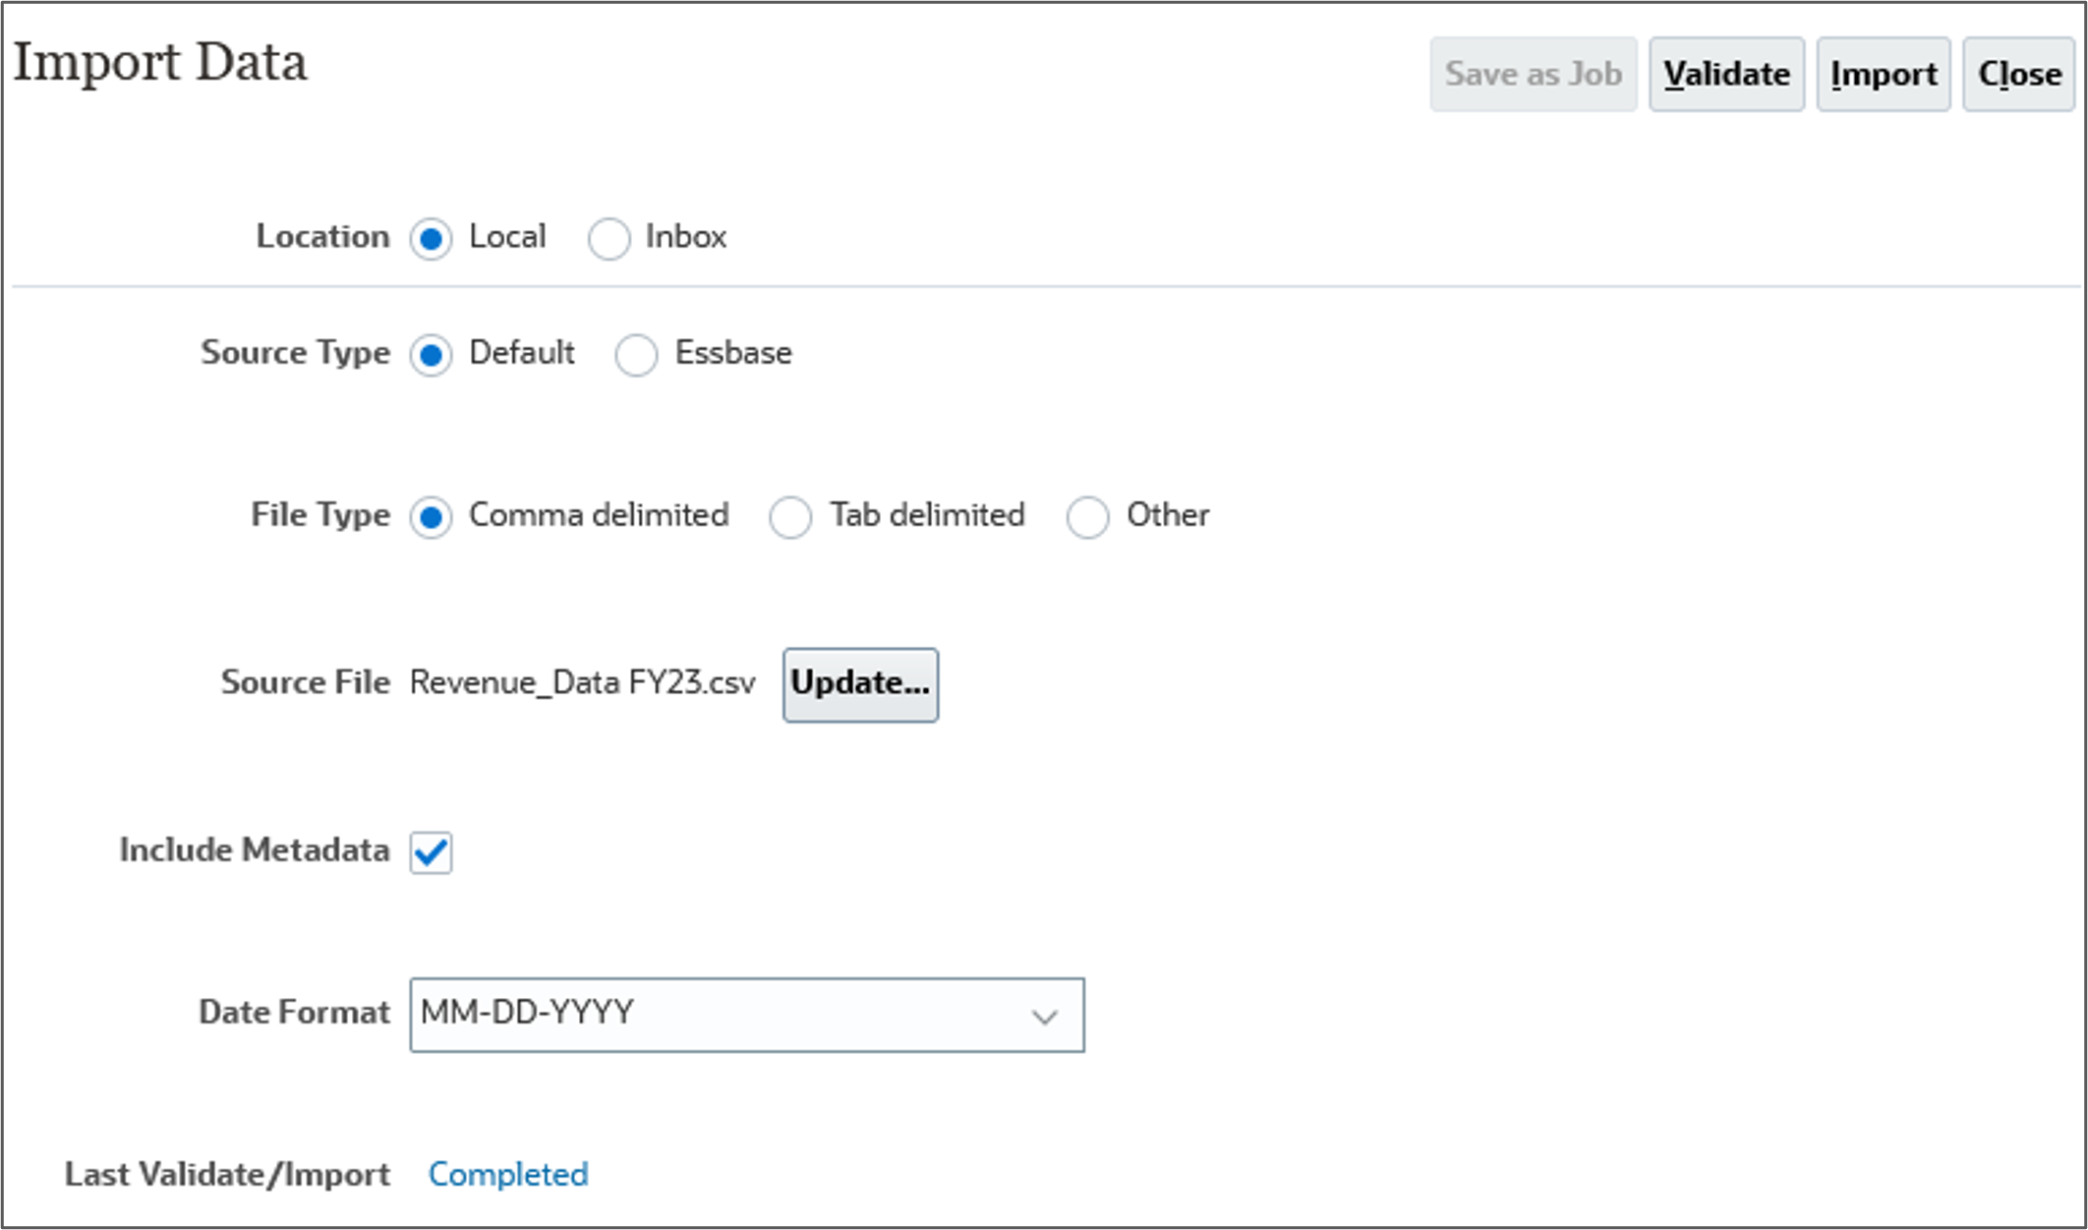Click the Update... source file button
The width and height of the screenshot is (2088, 1230).
coord(860,684)
